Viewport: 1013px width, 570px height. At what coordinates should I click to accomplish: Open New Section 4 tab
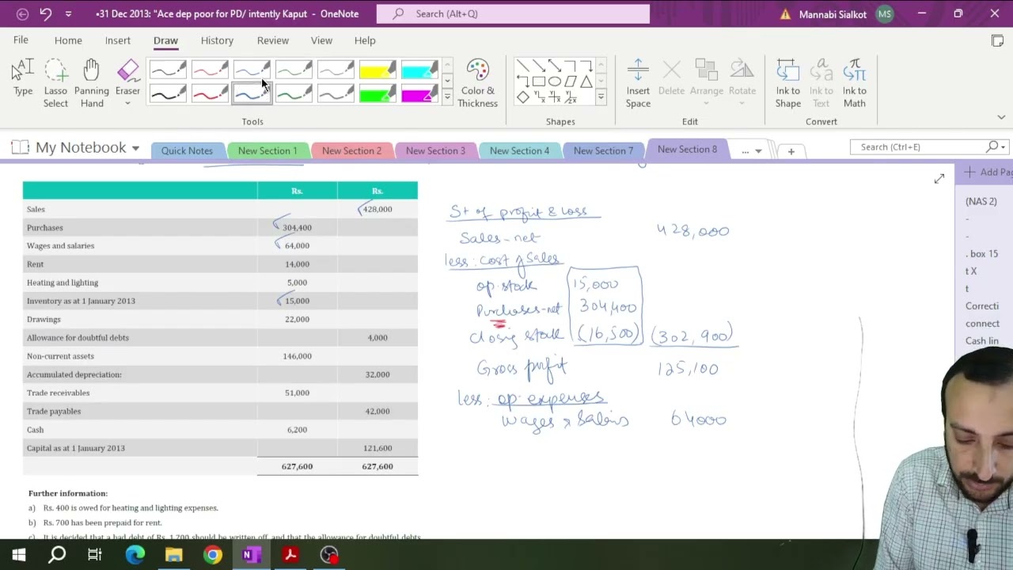point(519,150)
